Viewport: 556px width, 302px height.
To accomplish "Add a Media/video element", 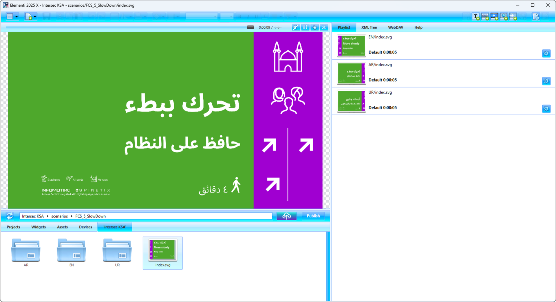I will pyautogui.click(x=494, y=17).
